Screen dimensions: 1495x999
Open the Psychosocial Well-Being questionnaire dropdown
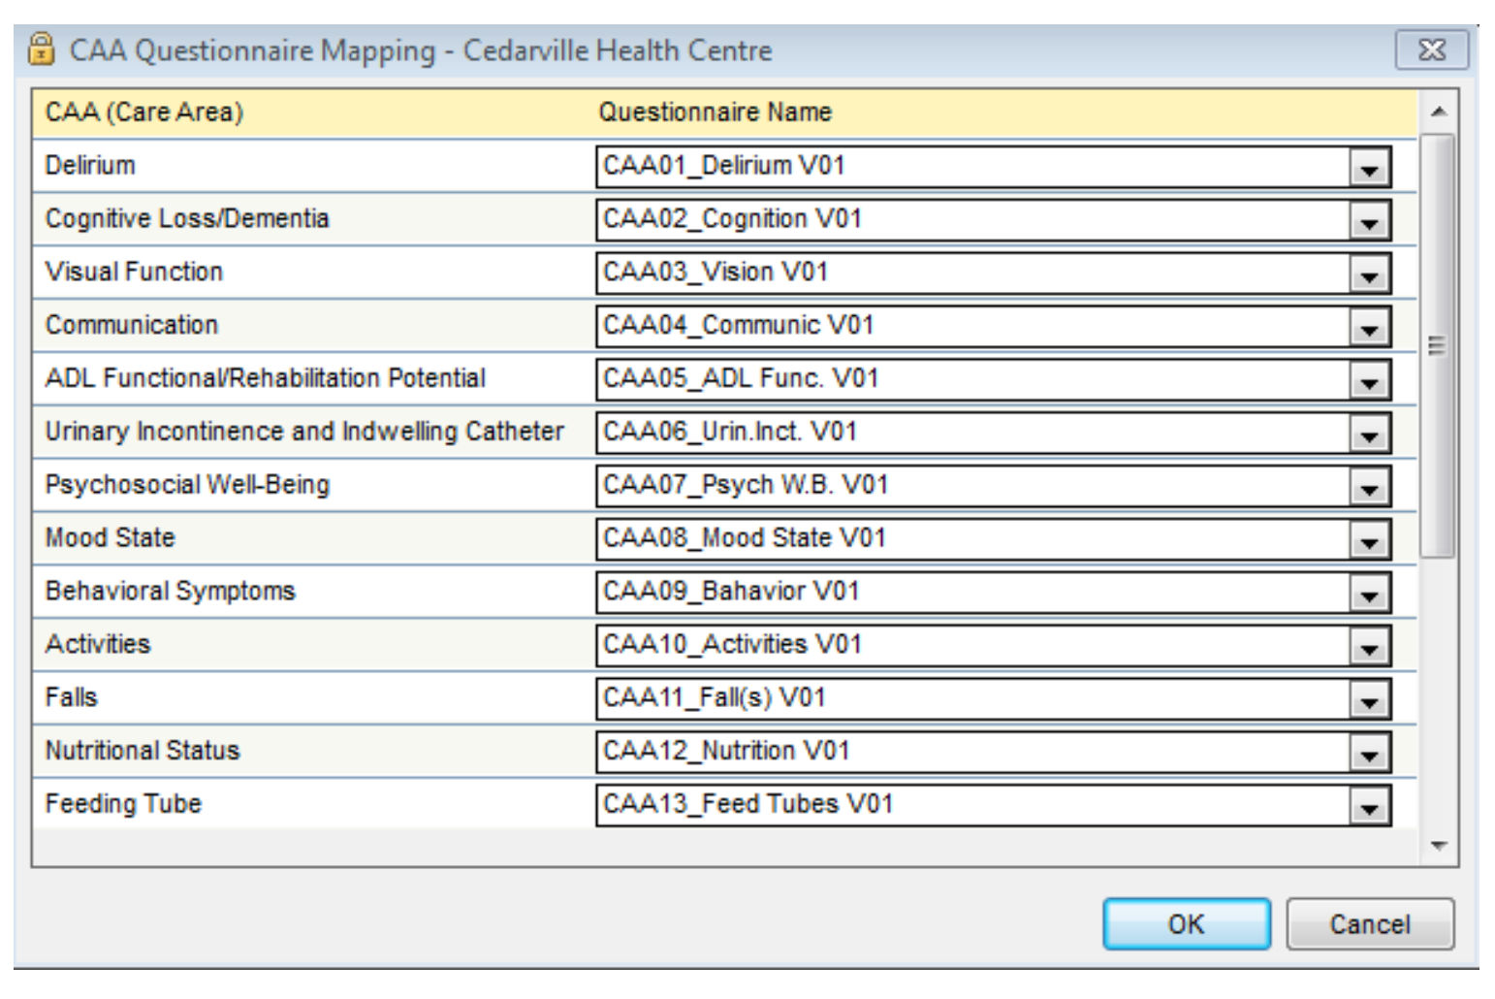(x=1369, y=488)
